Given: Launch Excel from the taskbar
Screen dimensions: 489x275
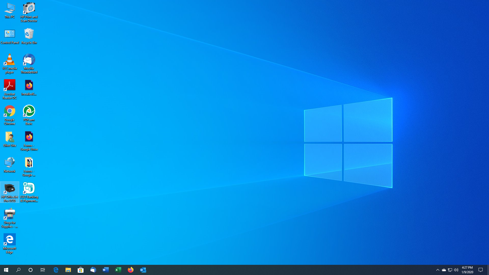Looking at the screenshot, I should click(118, 270).
